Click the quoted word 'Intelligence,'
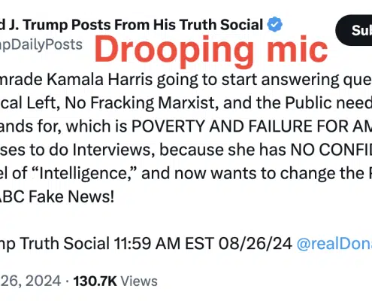This screenshot has height=301, width=372. pos(84,173)
